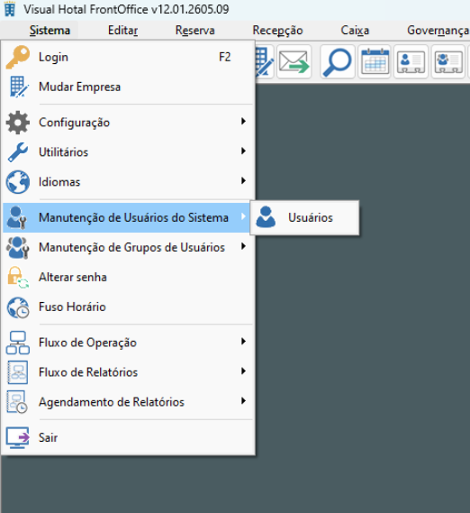The height and width of the screenshot is (513, 470).
Task: Click the padlock icon beside Alterar senha
Action: pyautogui.click(x=18, y=278)
